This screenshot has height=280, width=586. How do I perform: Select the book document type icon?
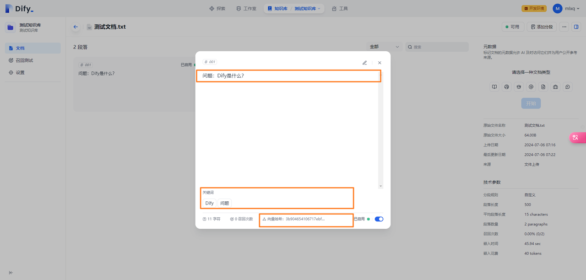(x=494, y=87)
